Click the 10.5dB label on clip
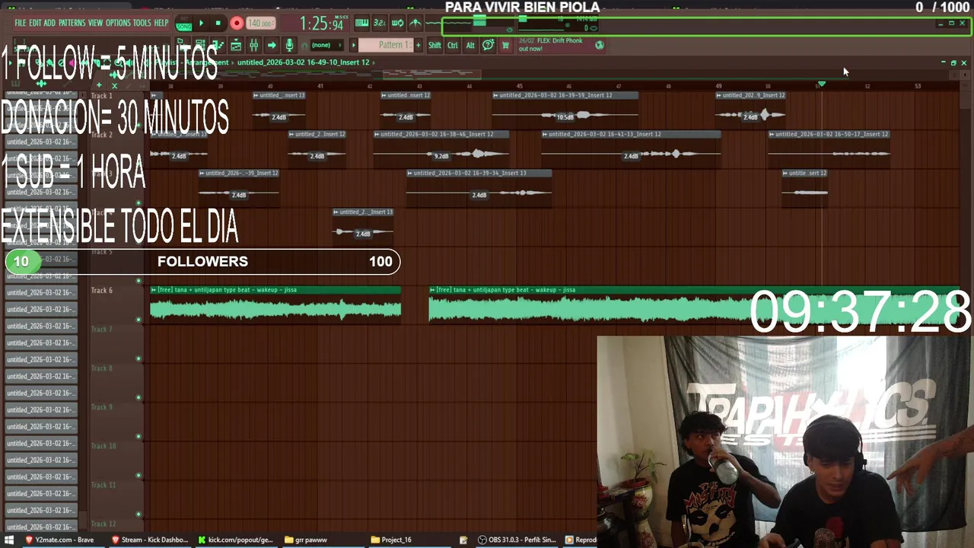The image size is (974, 548). tap(565, 117)
